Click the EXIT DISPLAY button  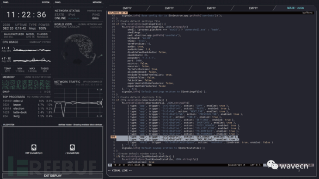[x=53, y=176]
